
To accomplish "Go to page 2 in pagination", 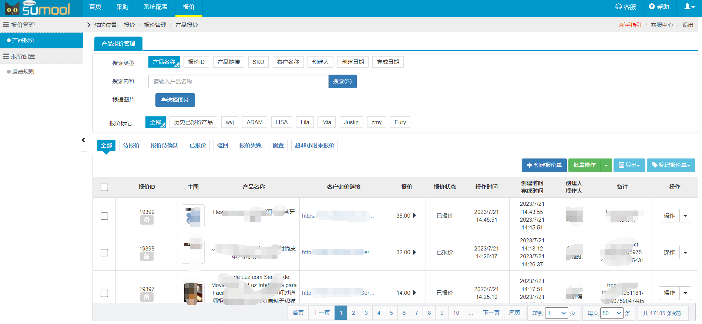I will click(353, 313).
